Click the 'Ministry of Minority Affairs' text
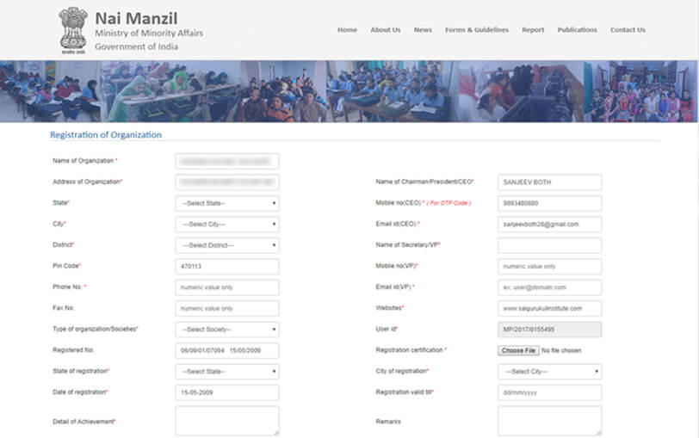Image resolution: width=699 pixels, height=438 pixels. coord(149,33)
